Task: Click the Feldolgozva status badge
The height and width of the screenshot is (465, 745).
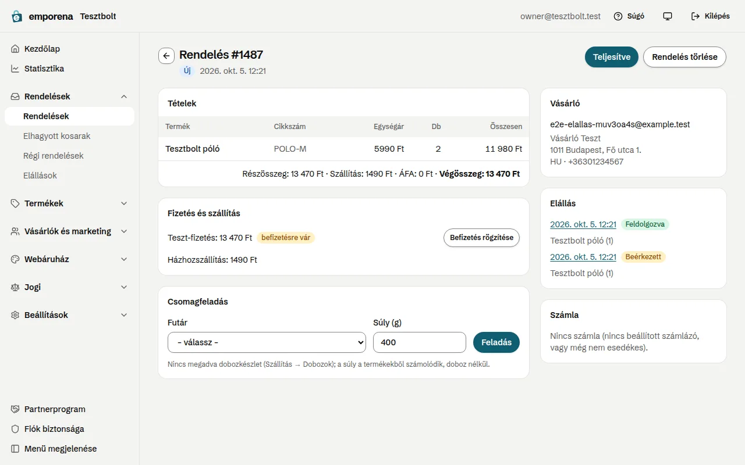Action: pyautogui.click(x=645, y=224)
